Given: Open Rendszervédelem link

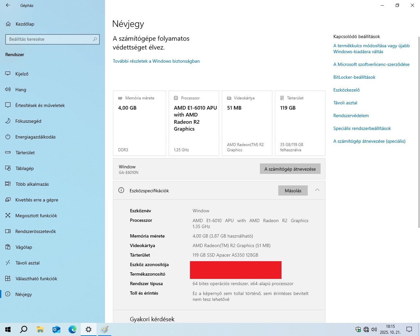Looking at the screenshot, I should (x=351, y=115).
